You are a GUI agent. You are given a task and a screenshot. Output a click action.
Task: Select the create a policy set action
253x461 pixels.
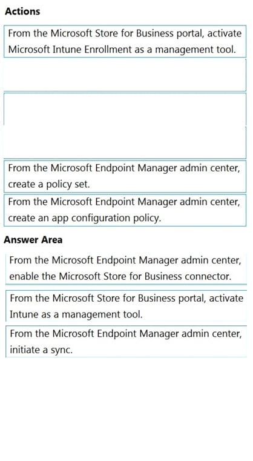pos(125,176)
